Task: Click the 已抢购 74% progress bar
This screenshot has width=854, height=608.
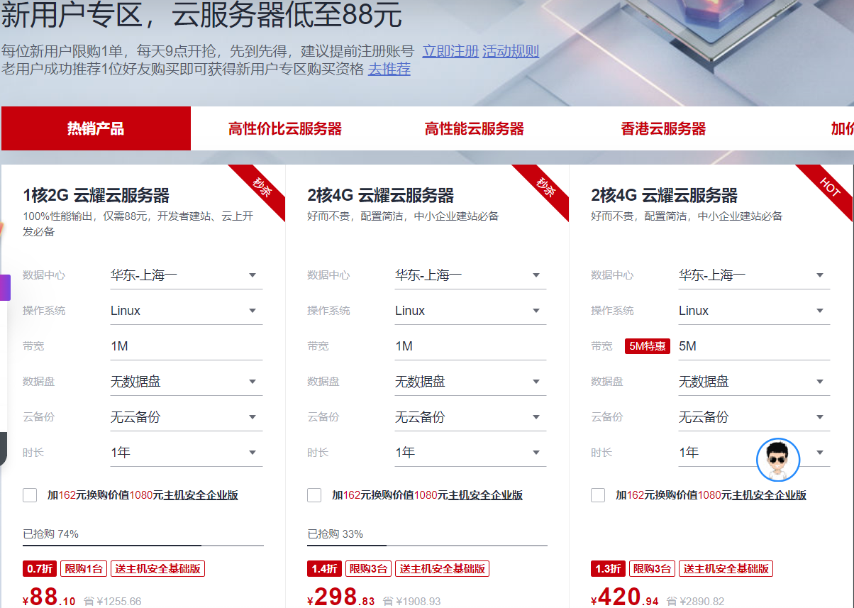Action: pos(143,546)
